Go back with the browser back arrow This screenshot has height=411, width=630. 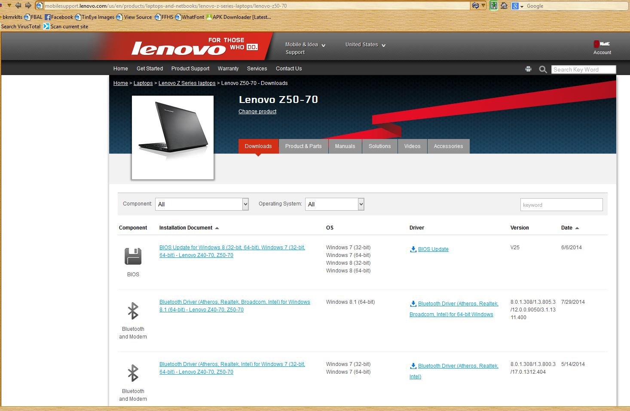pyautogui.click(x=18, y=6)
